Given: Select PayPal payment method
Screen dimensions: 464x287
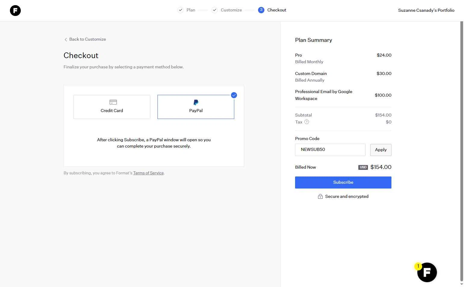Looking at the screenshot, I should tap(196, 107).
